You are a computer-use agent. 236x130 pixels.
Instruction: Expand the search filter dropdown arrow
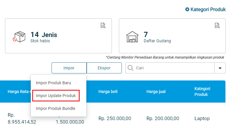(220, 68)
